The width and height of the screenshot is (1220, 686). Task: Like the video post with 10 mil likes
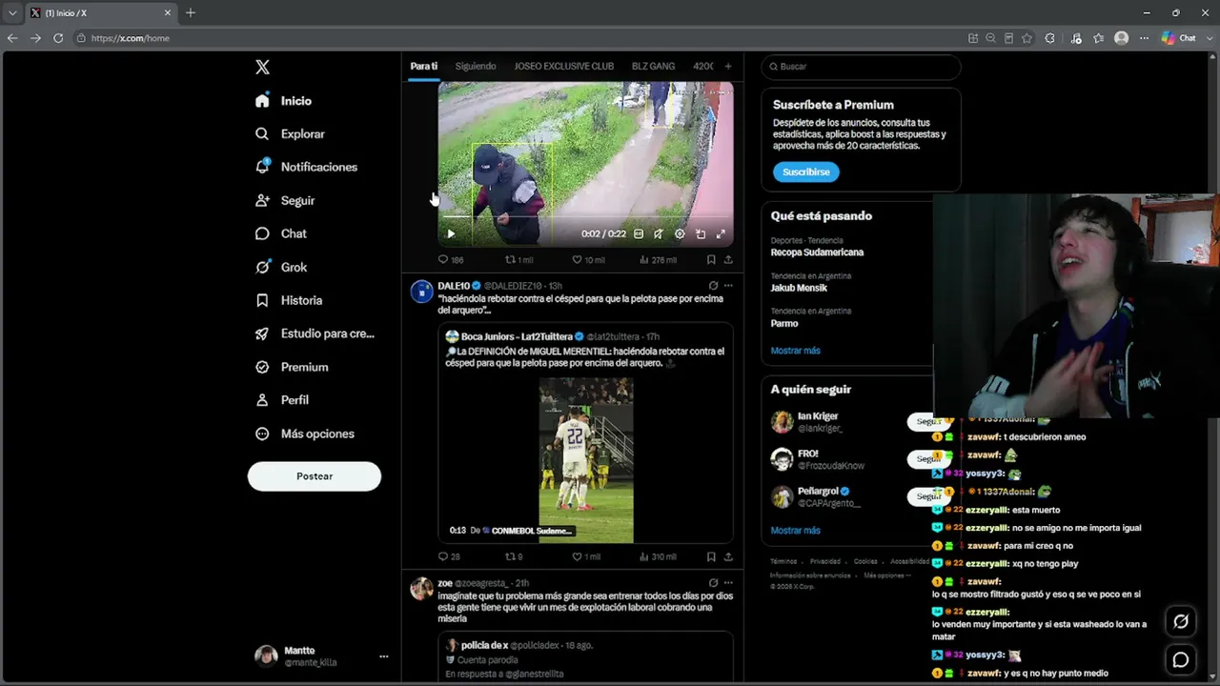(588, 260)
